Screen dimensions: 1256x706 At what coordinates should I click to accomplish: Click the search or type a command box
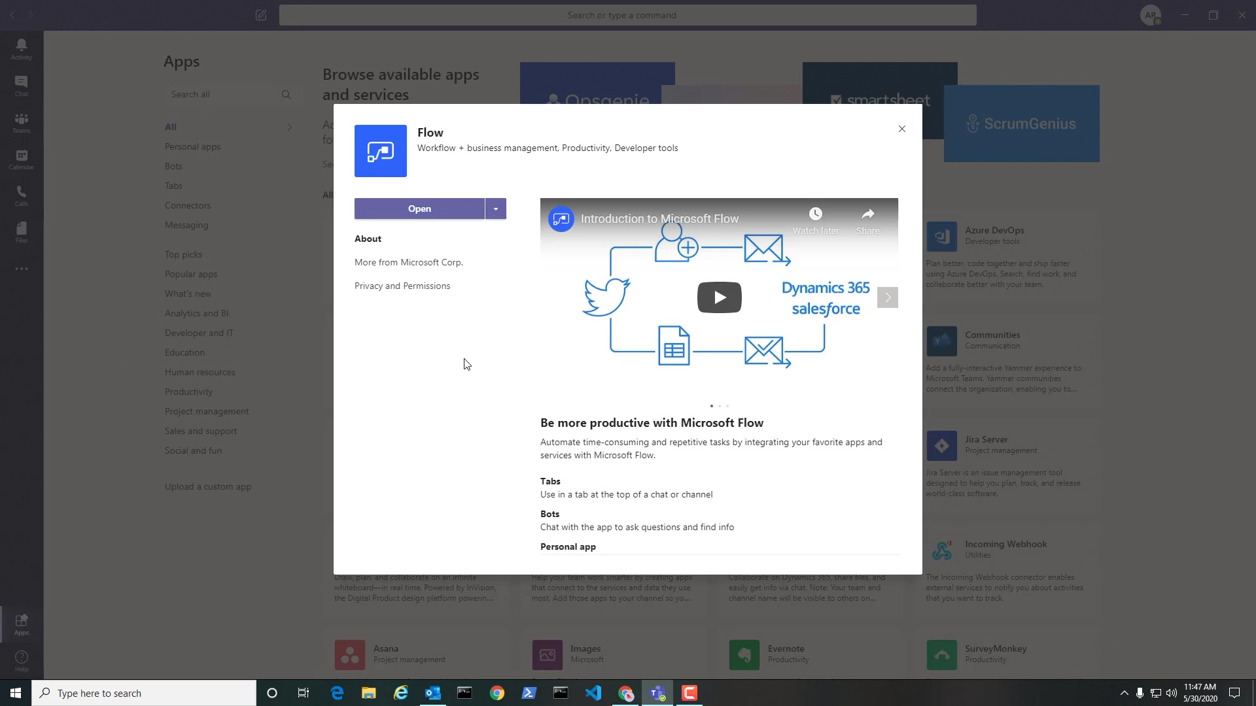click(628, 15)
